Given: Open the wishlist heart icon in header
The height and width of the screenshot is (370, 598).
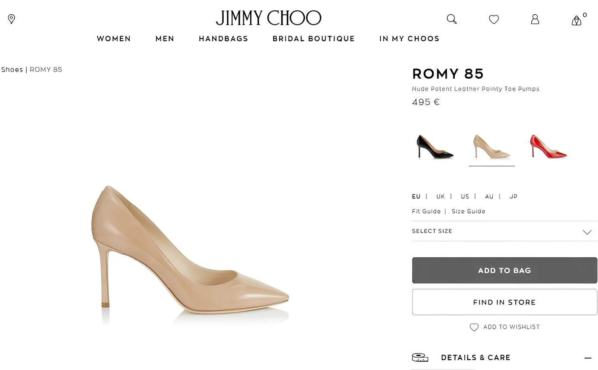Looking at the screenshot, I should 494,19.
